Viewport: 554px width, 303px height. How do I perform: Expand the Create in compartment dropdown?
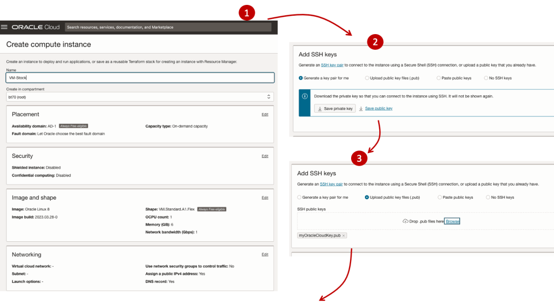pyautogui.click(x=140, y=97)
